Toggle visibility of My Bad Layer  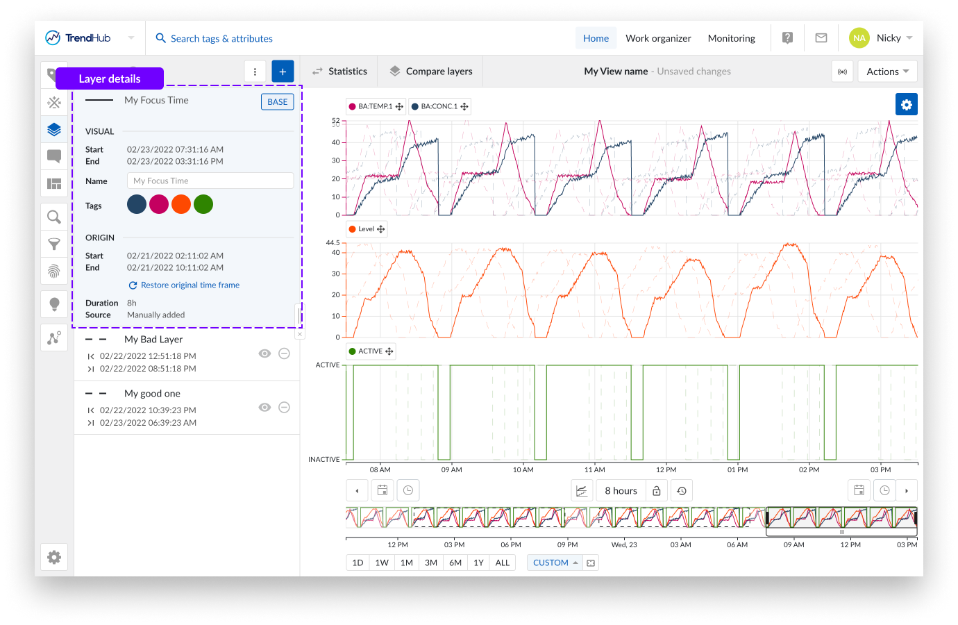coord(264,353)
